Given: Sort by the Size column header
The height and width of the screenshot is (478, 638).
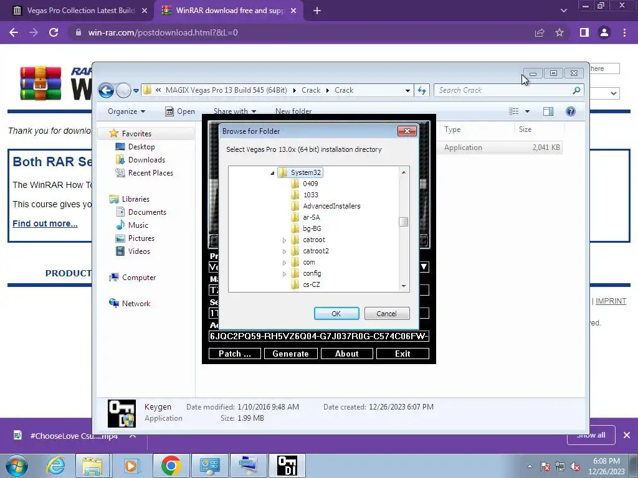Looking at the screenshot, I should [x=539, y=129].
